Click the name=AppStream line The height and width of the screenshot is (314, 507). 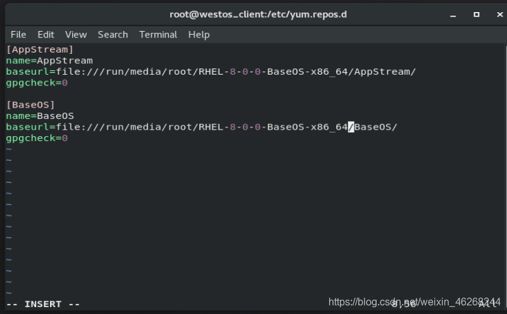pos(49,61)
